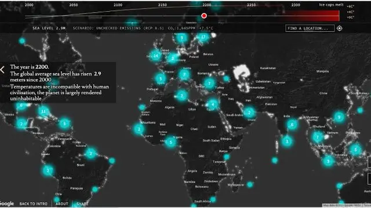Open cluster marker 5 near Nigeria coast
The height and width of the screenshot is (208, 371).
(x=170, y=142)
